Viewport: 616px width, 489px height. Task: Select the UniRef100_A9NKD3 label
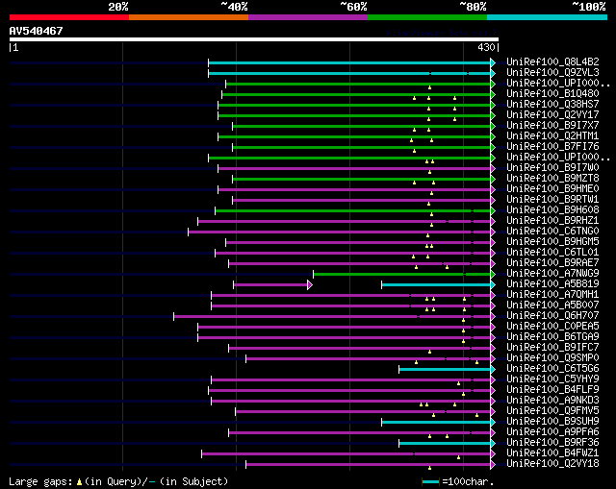coord(552,401)
